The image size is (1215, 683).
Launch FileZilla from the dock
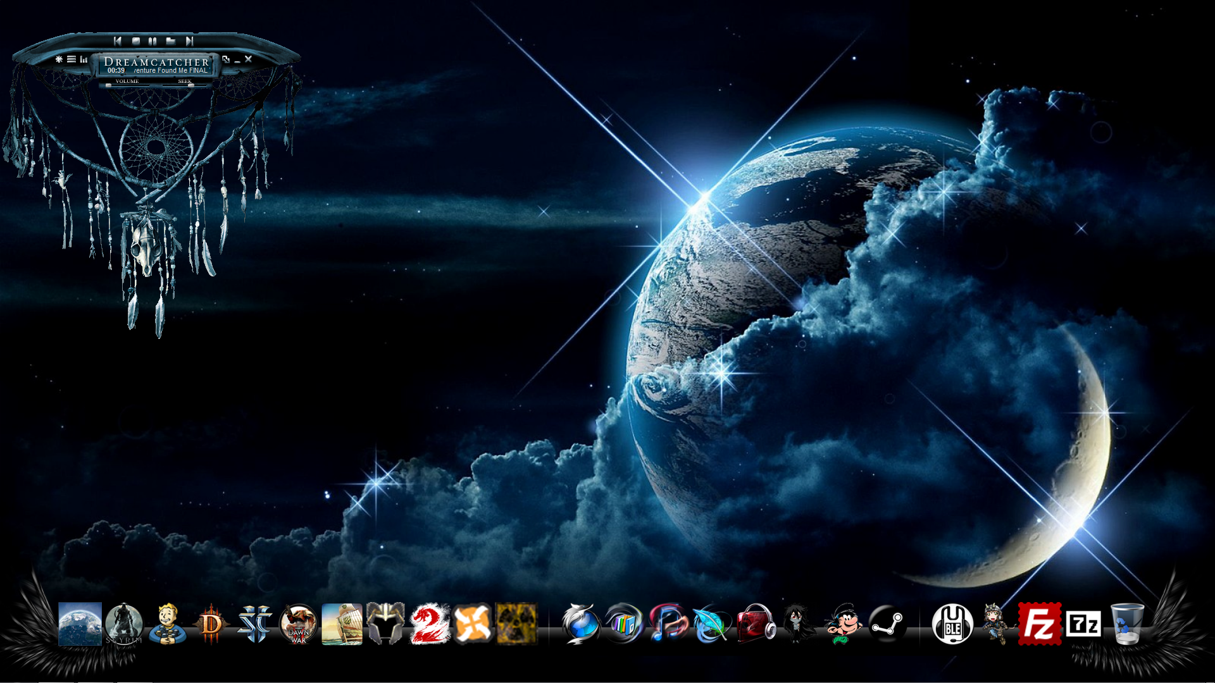(1040, 624)
